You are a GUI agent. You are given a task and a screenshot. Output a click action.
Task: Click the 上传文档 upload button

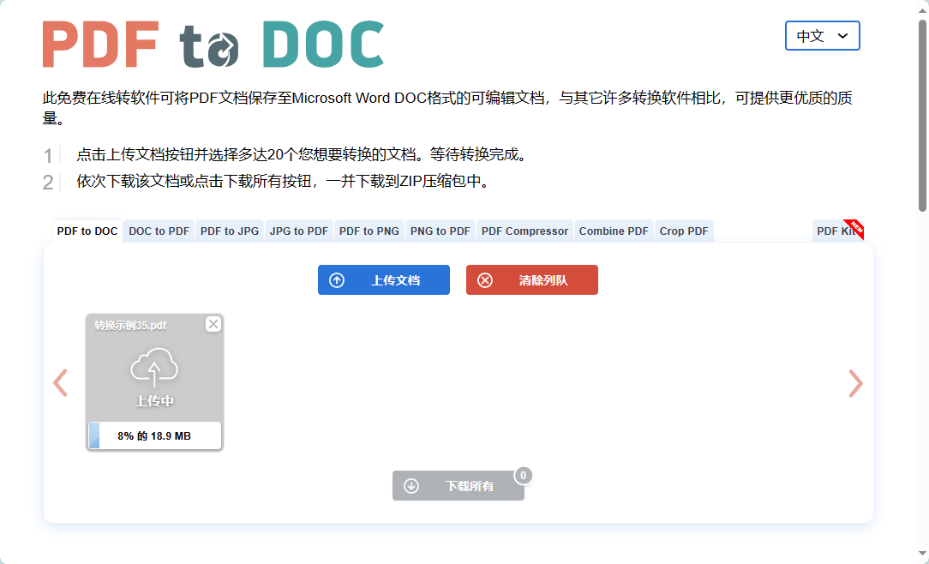click(x=383, y=279)
